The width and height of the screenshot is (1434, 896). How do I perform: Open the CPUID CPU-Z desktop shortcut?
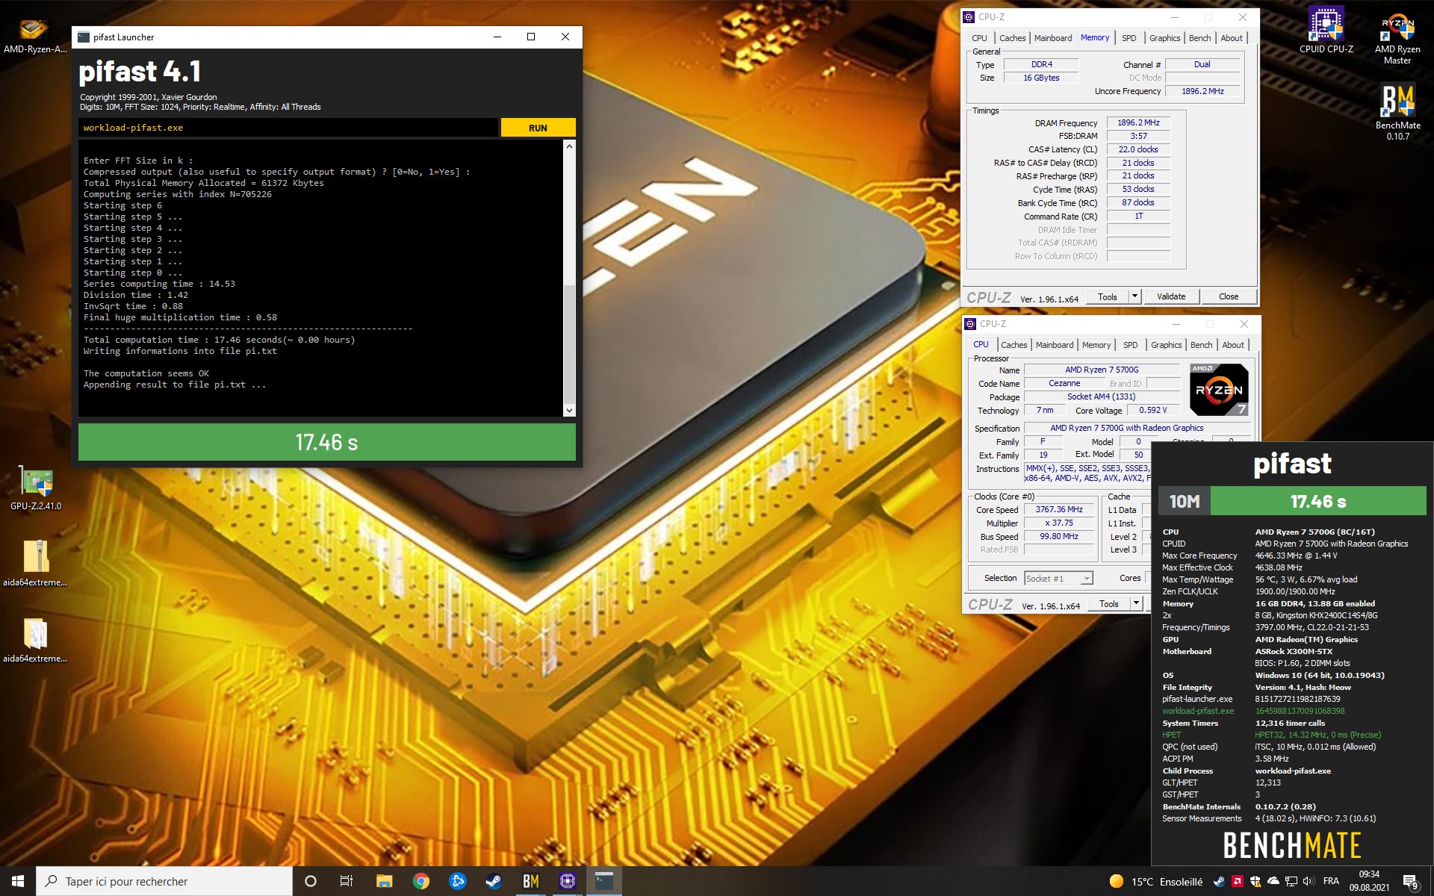click(1326, 31)
